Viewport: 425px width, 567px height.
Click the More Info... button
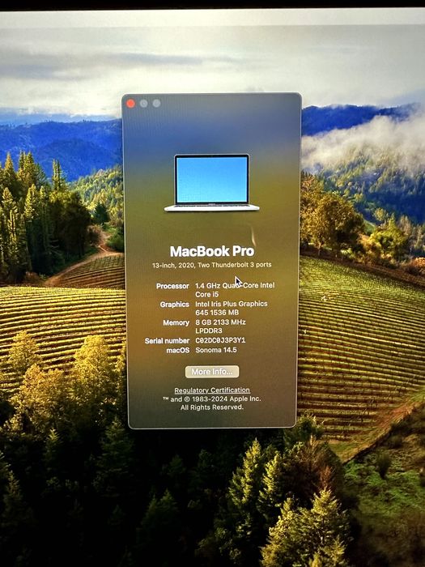[212, 371]
